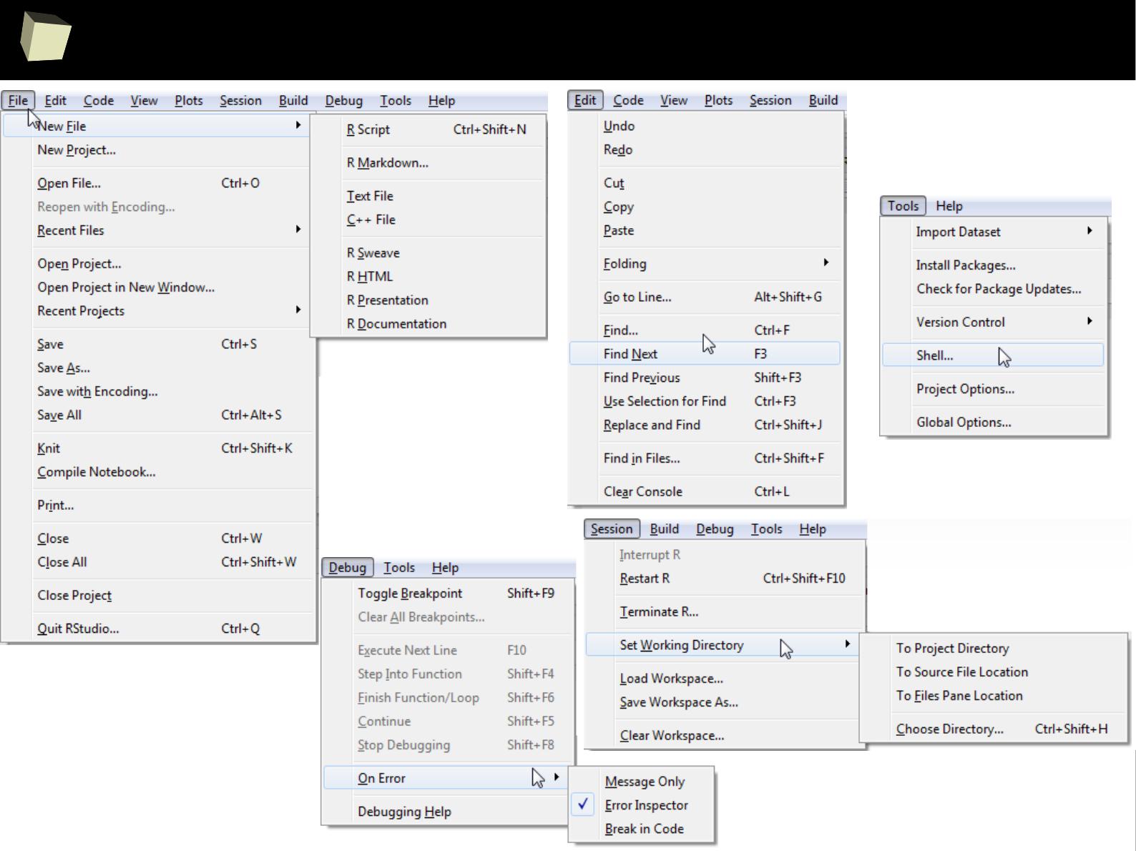Image resolution: width=1136 pixels, height=851 pixels.
Task: Expand the Set Working Directory submenu arrow
Action: [848, 644]
